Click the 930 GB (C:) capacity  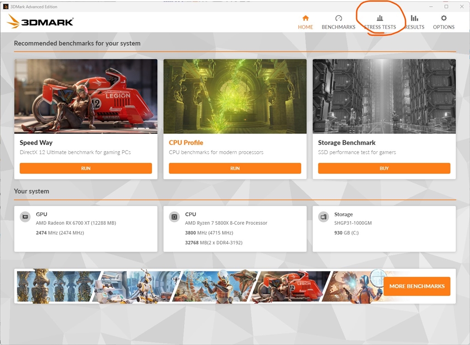(346, 233)
